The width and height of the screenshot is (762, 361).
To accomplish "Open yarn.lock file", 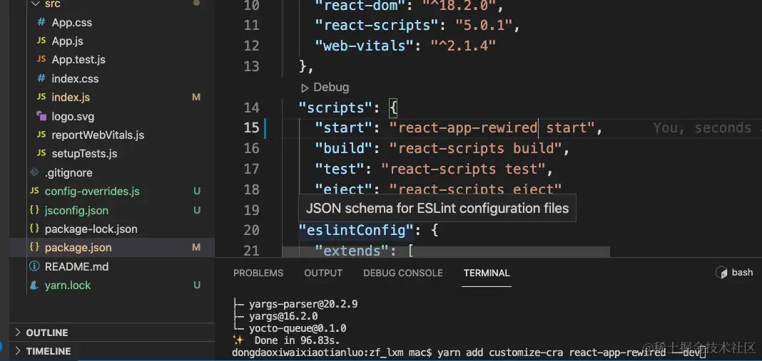I will [68, 286].
